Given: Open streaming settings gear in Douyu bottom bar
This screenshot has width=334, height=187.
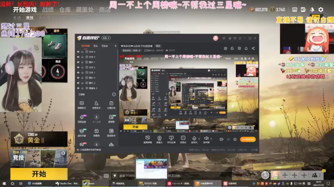Looking at the screenshot, I should 235,139.
